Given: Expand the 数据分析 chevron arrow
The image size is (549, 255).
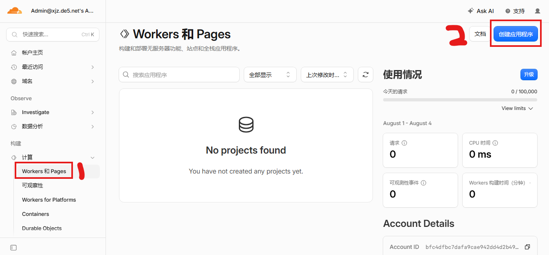Looking at the screenshot, I should 93,126.
